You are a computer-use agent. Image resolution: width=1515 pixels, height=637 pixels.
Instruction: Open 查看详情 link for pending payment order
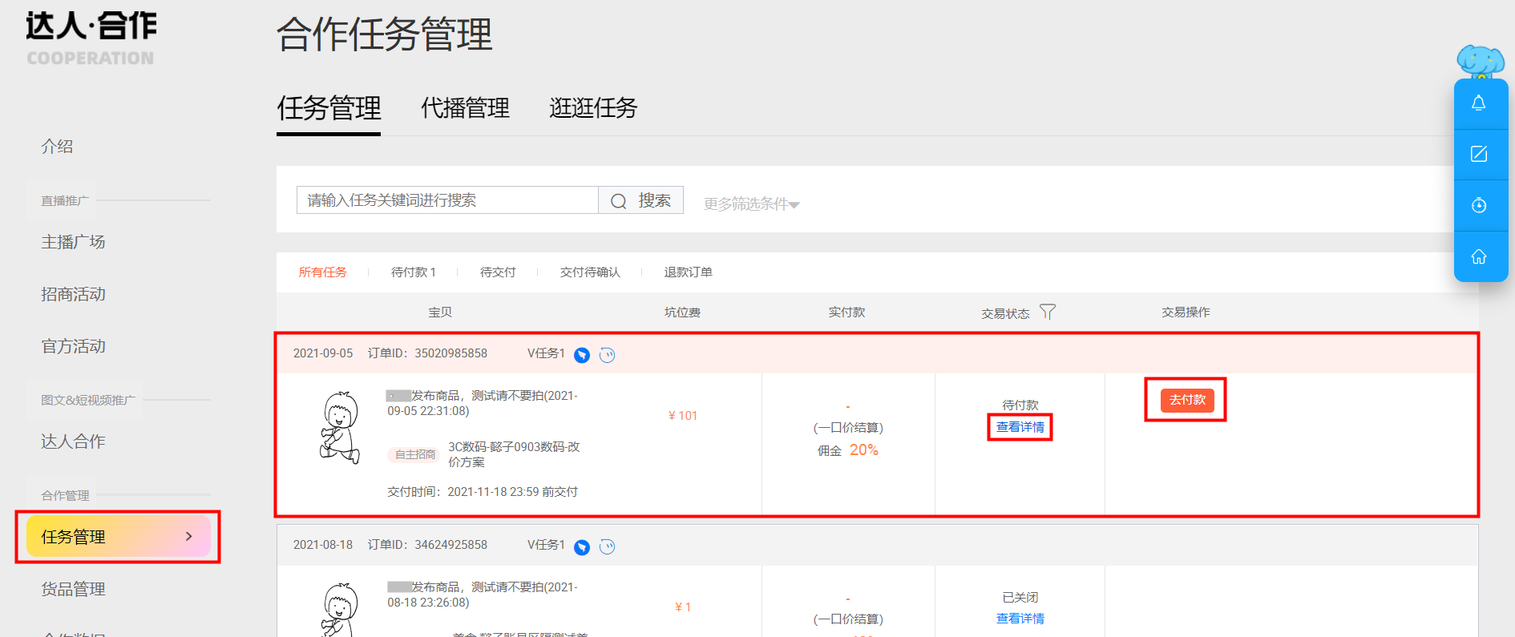click(x=1020, y=427)
